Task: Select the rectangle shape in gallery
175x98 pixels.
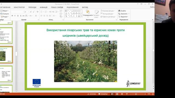Action: [x=74, y=11]
